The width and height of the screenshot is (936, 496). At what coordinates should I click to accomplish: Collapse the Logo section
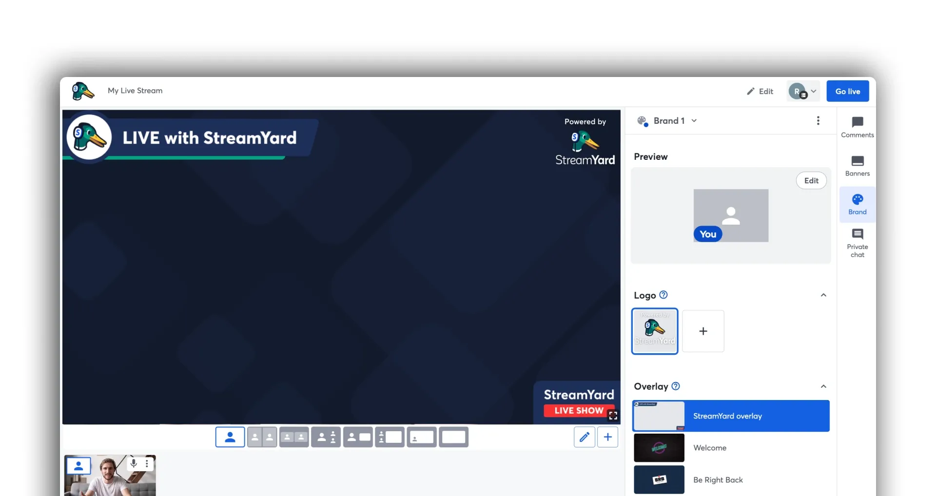[x=823, y=295]
